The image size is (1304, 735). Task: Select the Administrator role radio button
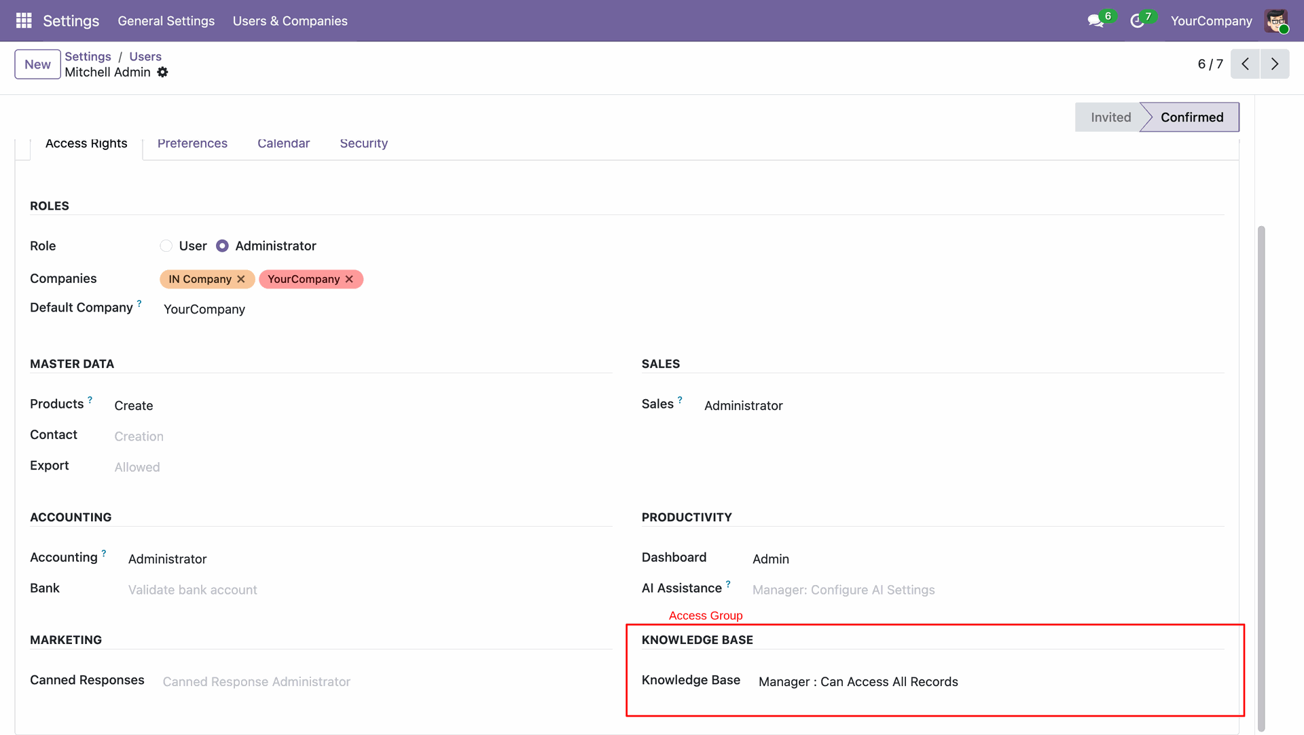pyautogui.click(x=223, y=246)
